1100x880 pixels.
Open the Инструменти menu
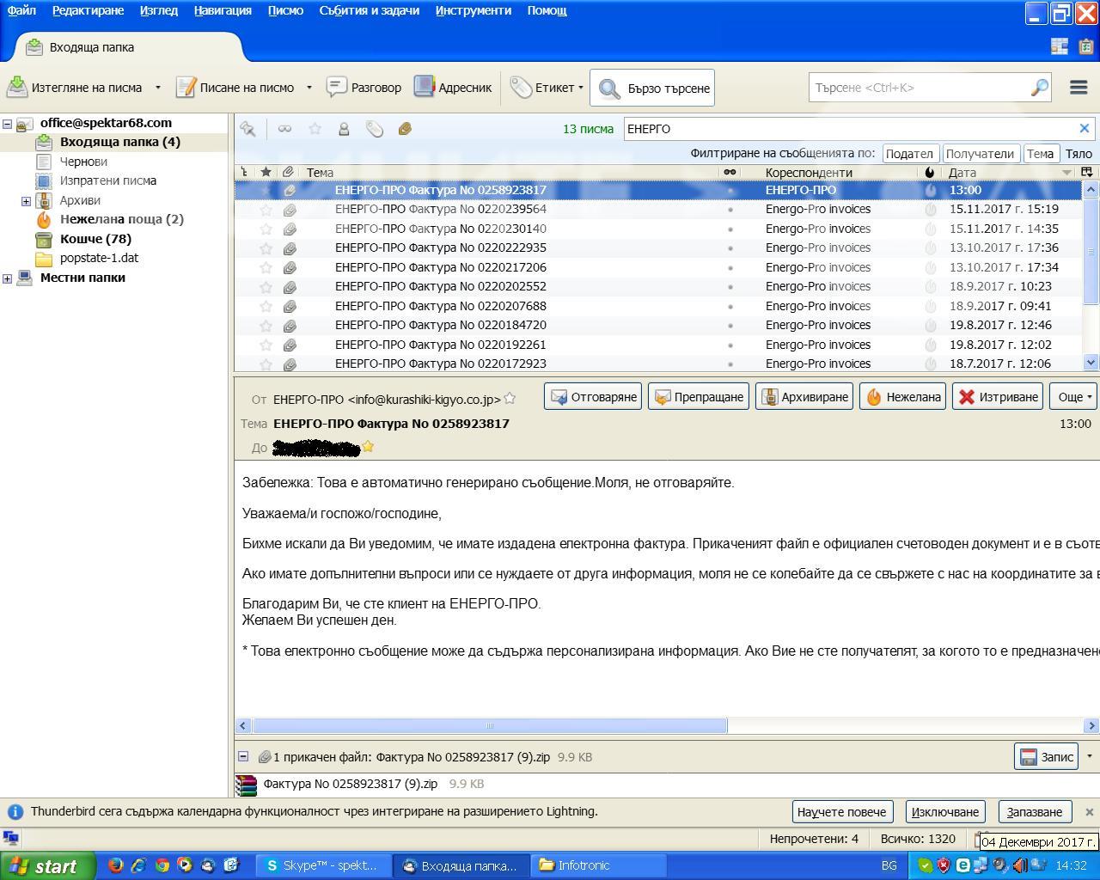[473, 10]
